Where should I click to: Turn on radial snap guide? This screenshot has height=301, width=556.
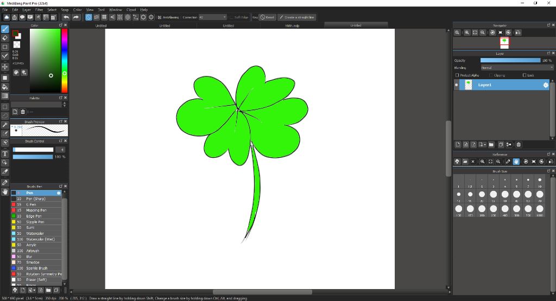click(x=120, y=17)
